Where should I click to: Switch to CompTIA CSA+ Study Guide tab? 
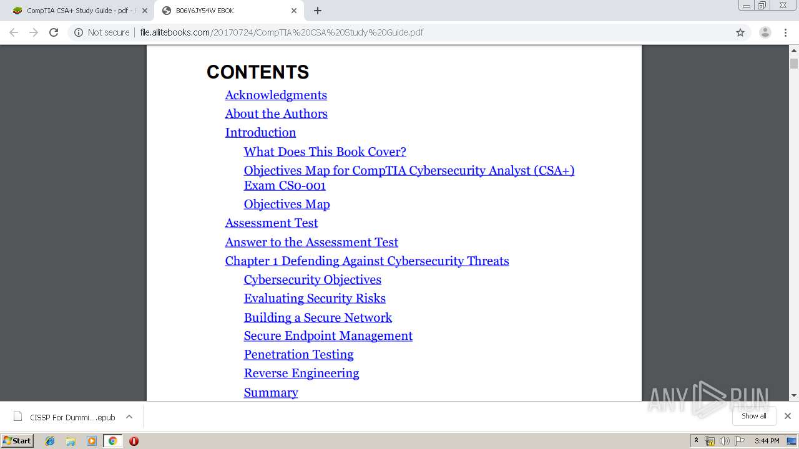(78, 11)
